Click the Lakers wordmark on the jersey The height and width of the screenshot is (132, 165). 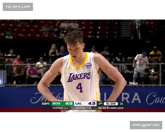(79, 77)
